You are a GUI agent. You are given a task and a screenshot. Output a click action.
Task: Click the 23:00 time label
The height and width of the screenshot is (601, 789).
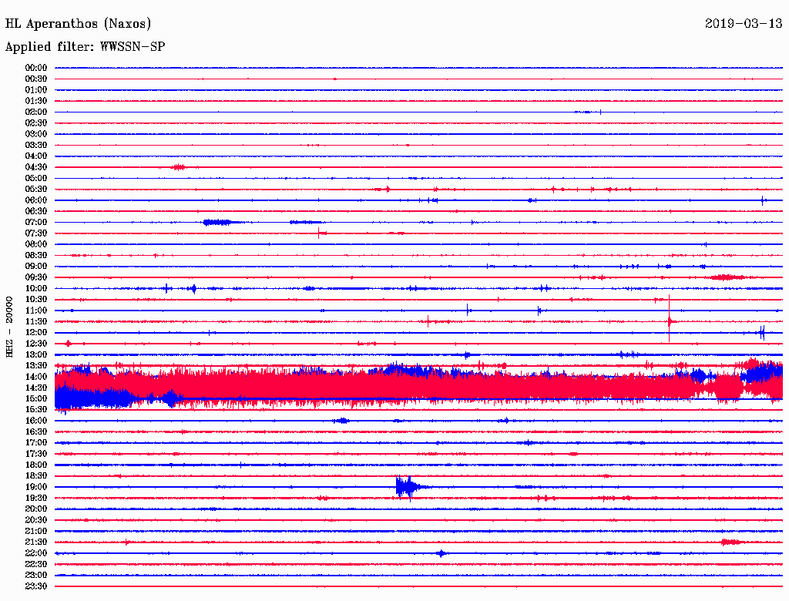click(36, 576)
